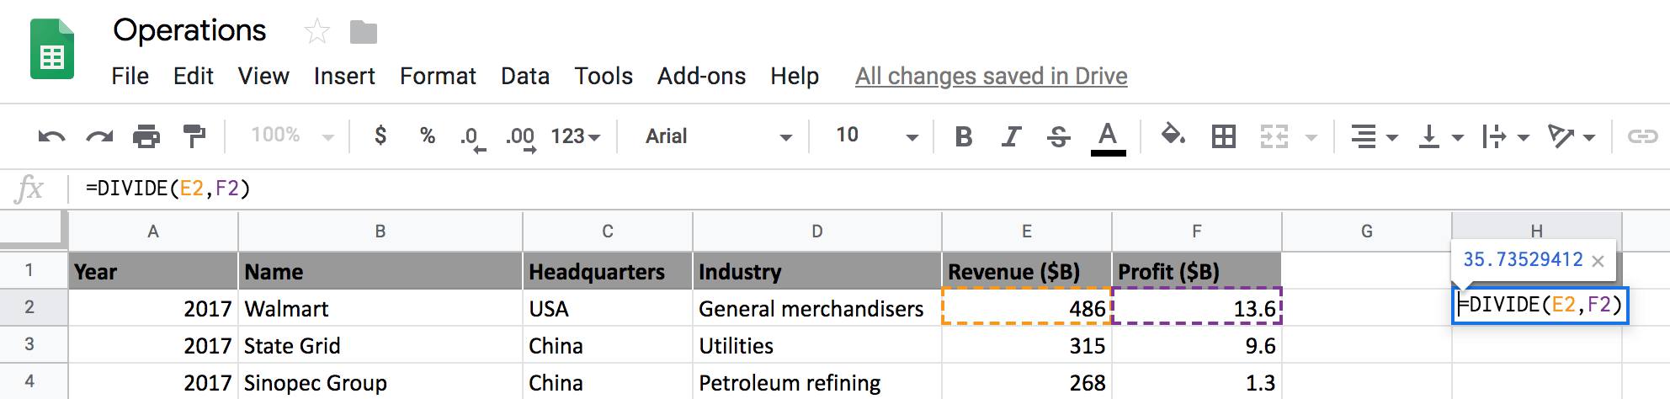Open the File menu
The image size is (1670, 399).
click(x=130, y=76)
